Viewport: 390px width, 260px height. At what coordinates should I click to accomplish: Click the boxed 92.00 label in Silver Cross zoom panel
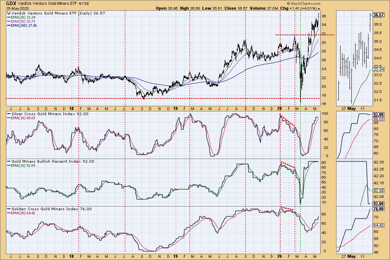click(x=378, y=114)
